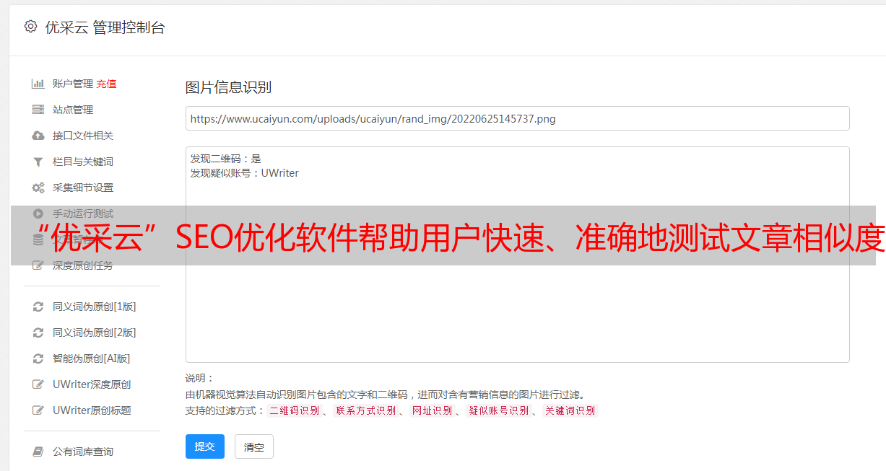This screenshot has width=886, height=471.
Task: Open 账户管理 via its bar chart icon
Action: [x=38, y=84]
